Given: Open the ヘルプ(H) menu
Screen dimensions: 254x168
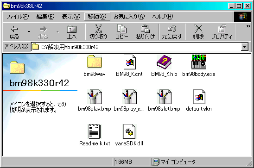Looking at the screenshot, I should pyautogui.click(x=163, y=17).
